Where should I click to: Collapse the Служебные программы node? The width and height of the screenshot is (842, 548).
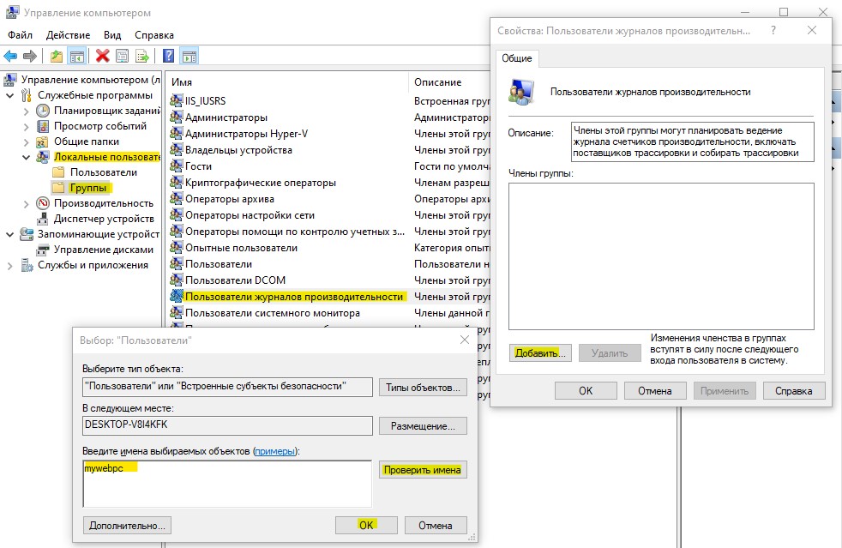(x=9, y=96)
